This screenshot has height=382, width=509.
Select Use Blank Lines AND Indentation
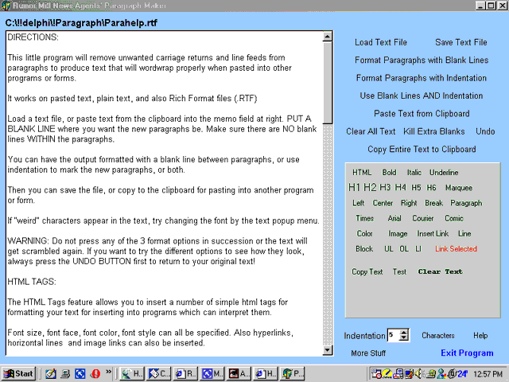[422, 95]
